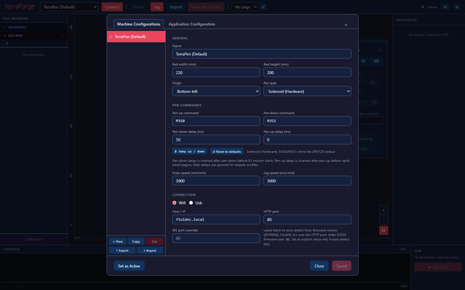
Task: Click the WS port override field
Action: pos(216,238)
